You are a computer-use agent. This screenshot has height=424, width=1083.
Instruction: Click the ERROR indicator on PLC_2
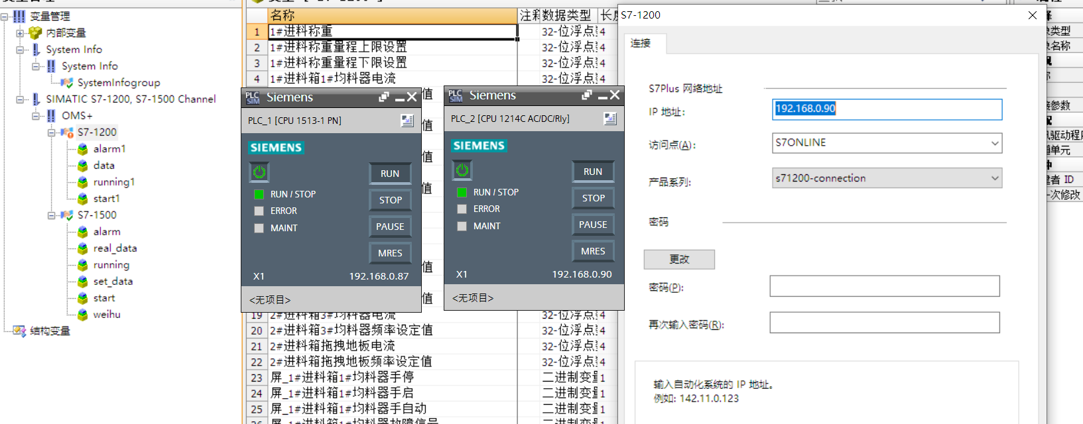coord(462,209)
